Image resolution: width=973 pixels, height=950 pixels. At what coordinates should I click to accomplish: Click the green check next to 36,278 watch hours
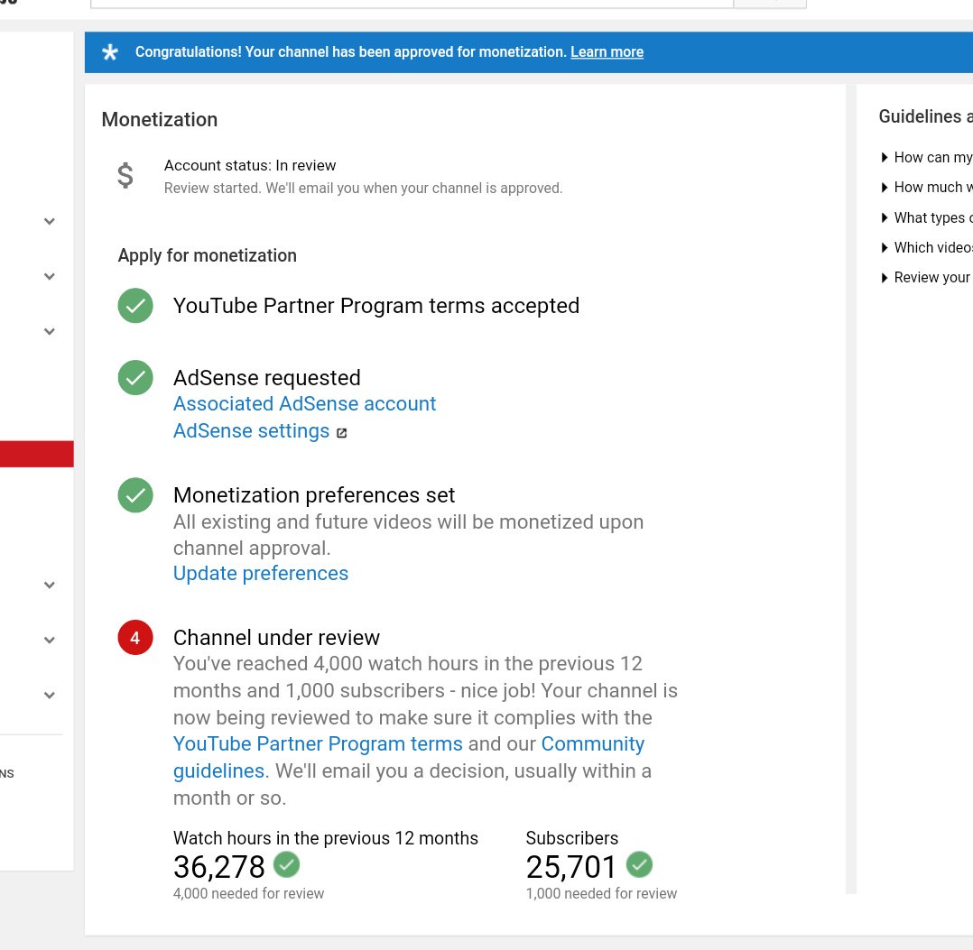pyautogui.click(x=287, y=864)
